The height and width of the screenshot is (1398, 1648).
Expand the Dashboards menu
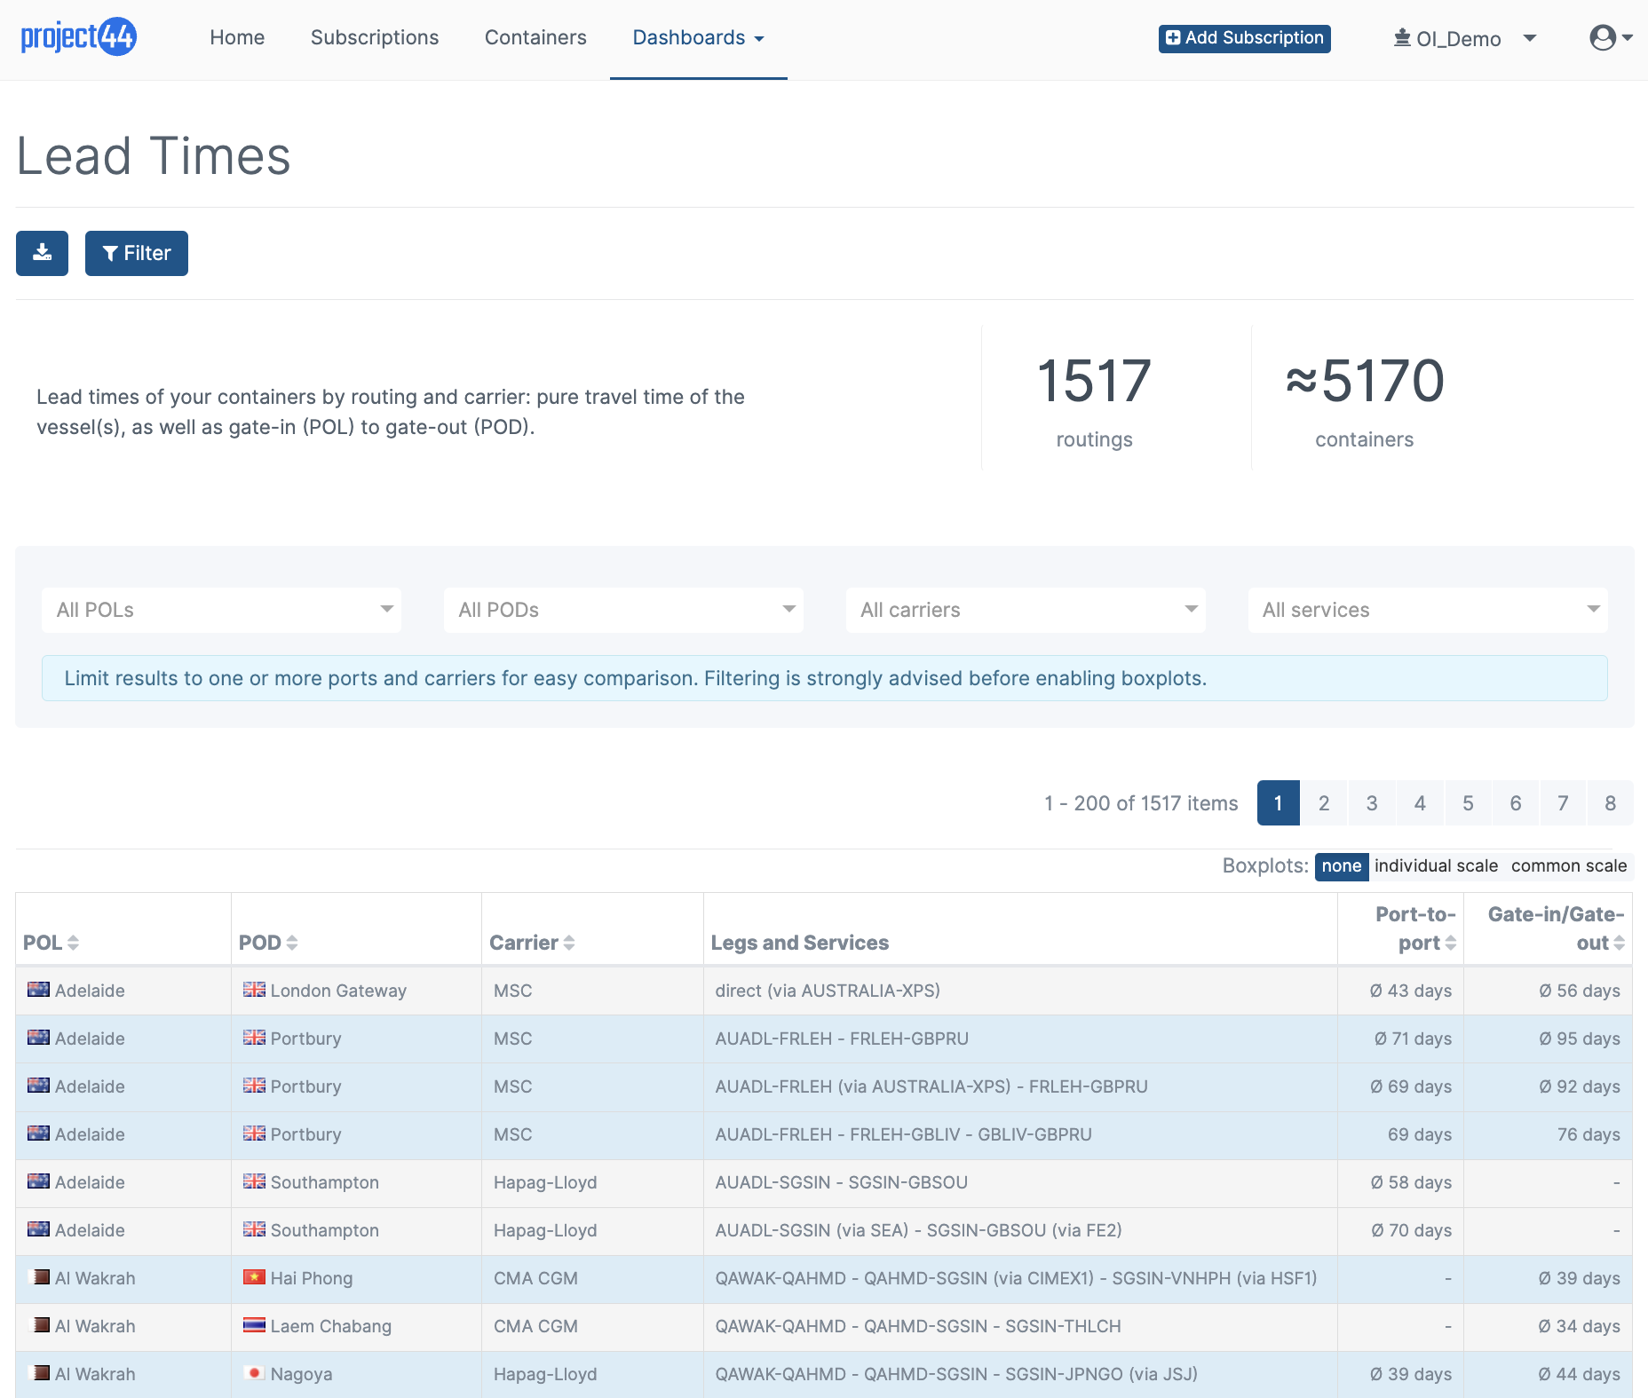point(698,38)
